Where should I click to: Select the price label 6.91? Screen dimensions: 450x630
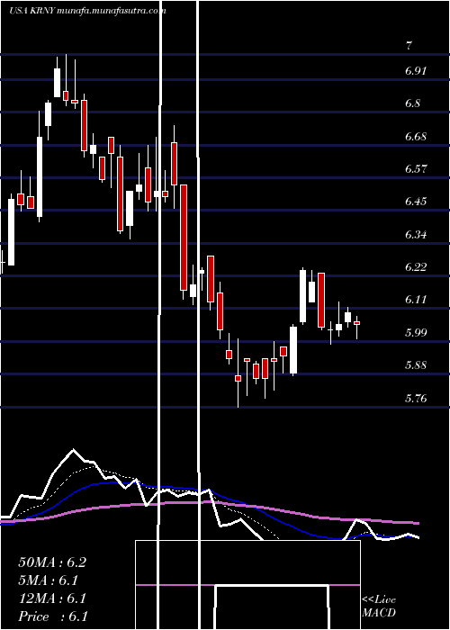click(x=416, y=71)
